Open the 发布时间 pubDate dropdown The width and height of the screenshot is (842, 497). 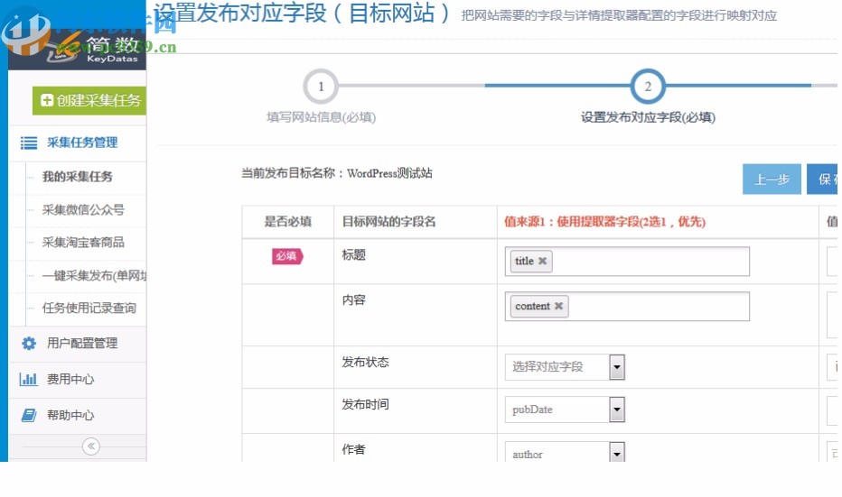[565, 410]
